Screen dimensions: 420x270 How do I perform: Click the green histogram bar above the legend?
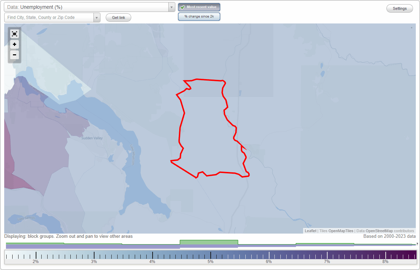[x=209, y=242]
